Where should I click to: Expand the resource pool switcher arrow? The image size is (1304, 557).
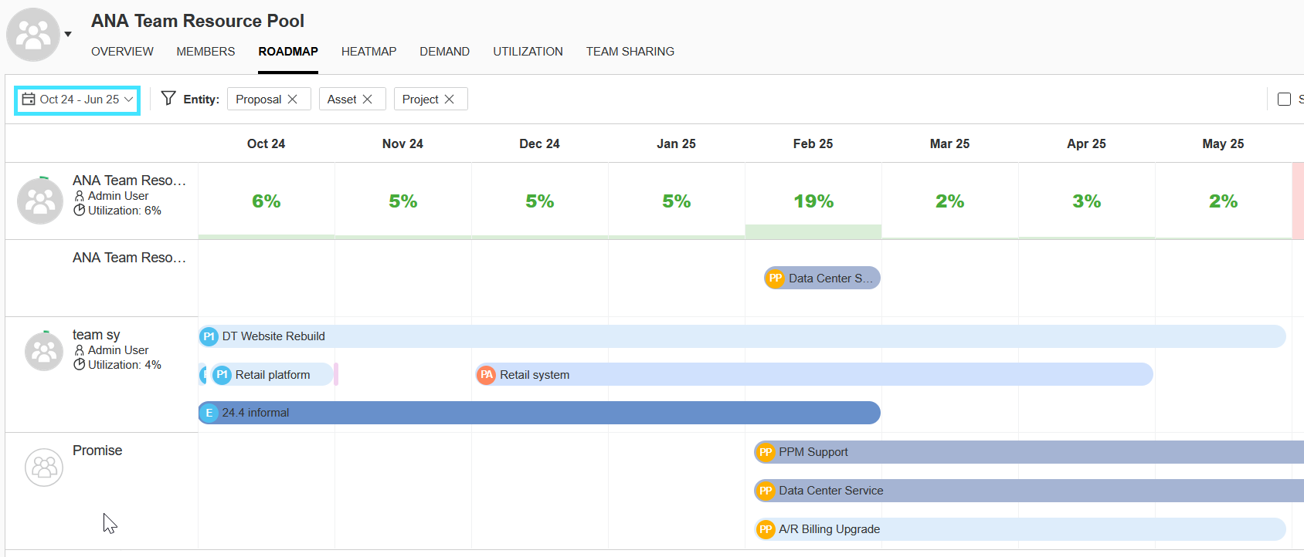tap(68, 34)
